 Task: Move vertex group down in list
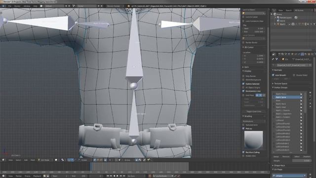(310, 106)
